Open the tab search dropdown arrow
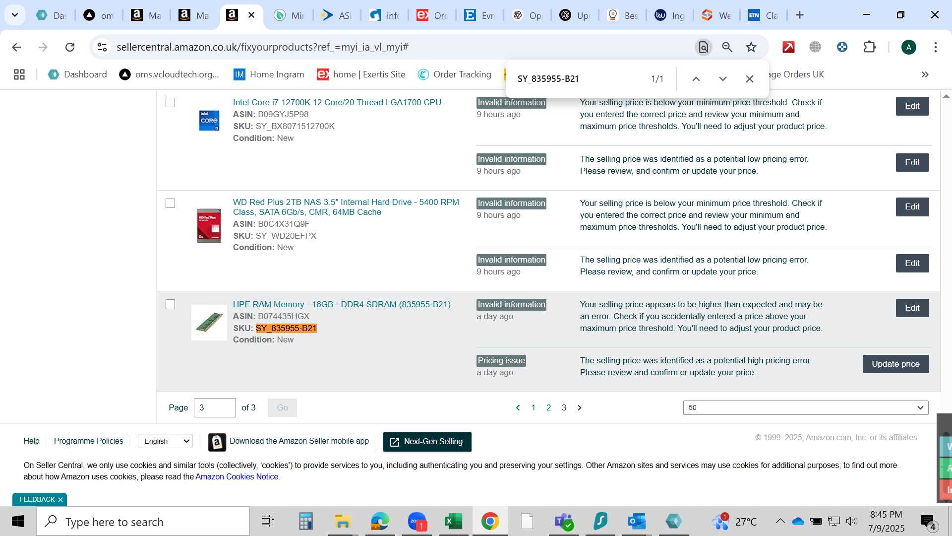 point(15,15)
